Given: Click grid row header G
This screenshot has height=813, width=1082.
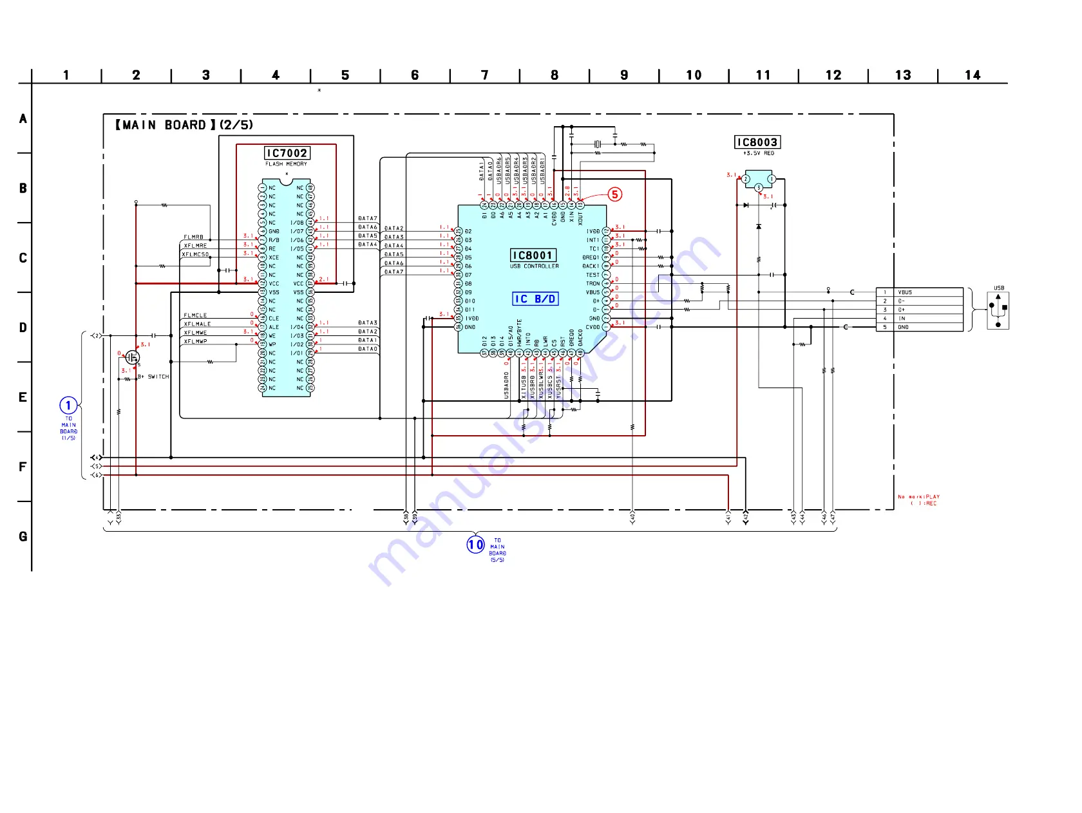Looking at the screenshot, I should (x=23, y=537).
